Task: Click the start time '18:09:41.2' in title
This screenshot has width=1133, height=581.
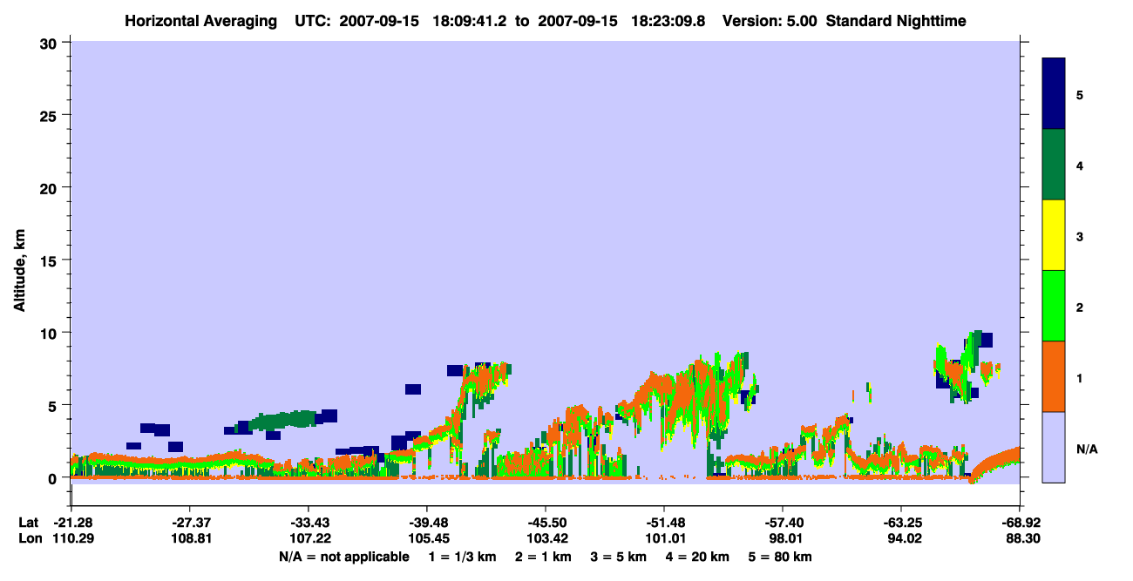Action: (471, 21)
